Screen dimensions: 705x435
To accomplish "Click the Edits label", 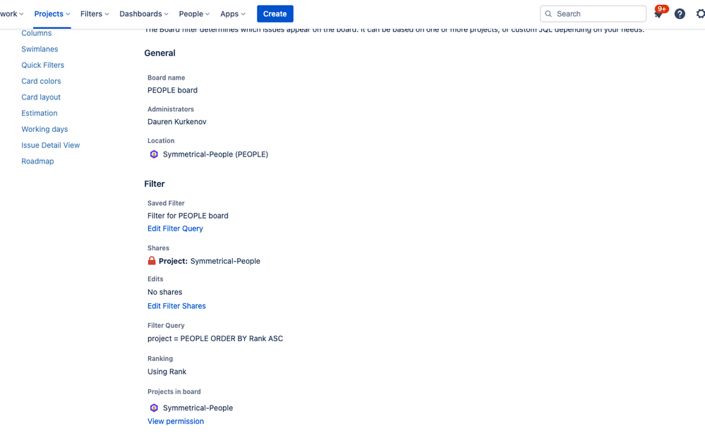I will 155,279.
